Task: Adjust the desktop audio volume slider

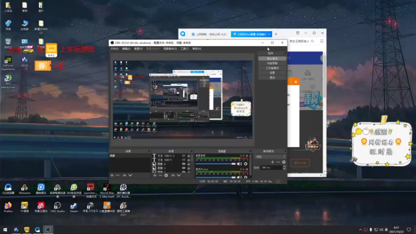Action: tap(215, 164)
